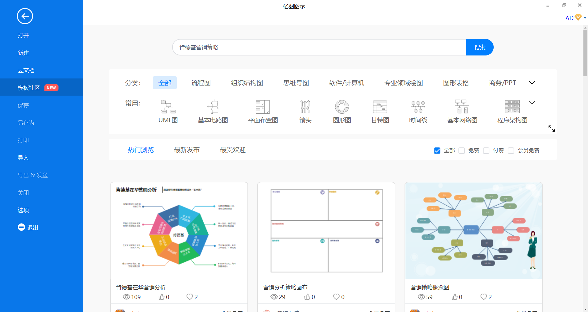The height and width of the screenshot is (312, 588).
Task: Like 营销策略概念图 with thumbs-up icon
Action: [454, 297]
